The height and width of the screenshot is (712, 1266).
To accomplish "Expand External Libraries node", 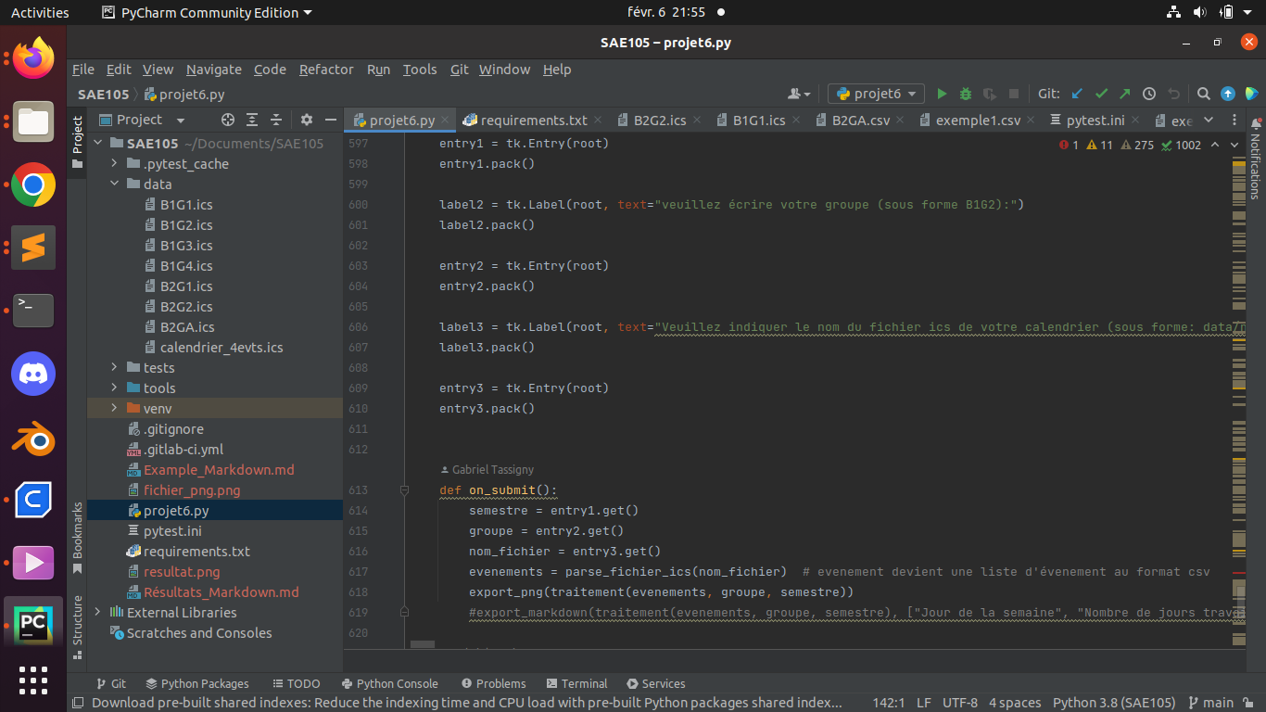I will [98, 613].
